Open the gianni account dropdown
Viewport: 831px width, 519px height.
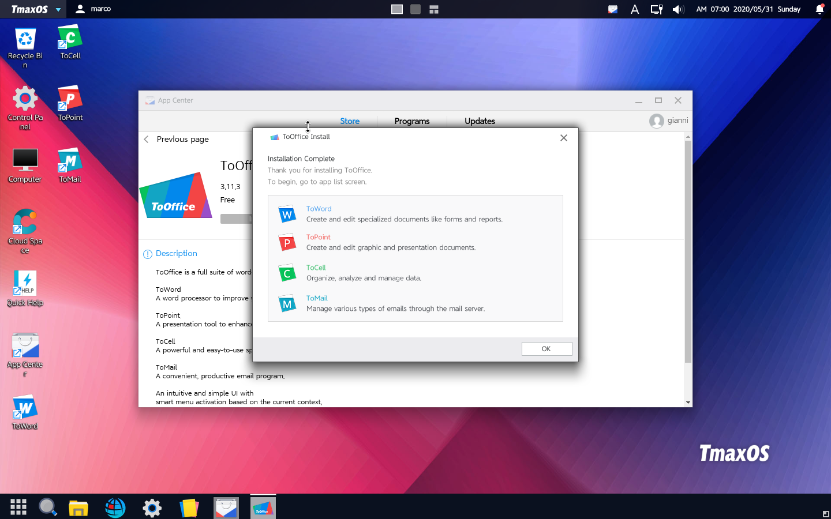tap(668, 121)
